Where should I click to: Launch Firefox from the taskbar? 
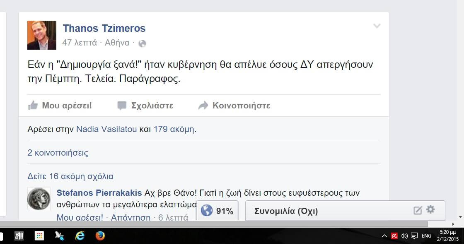(x=100, y=236)
